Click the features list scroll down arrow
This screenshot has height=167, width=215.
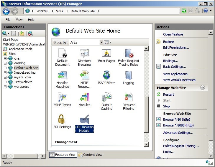click(x=146, y=144)
